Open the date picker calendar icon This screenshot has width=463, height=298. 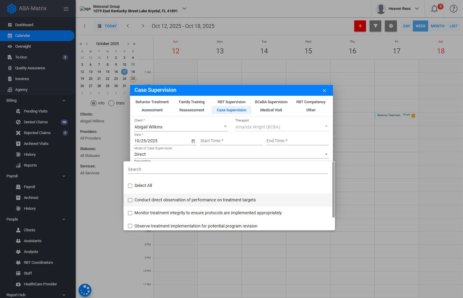point(193,141)
